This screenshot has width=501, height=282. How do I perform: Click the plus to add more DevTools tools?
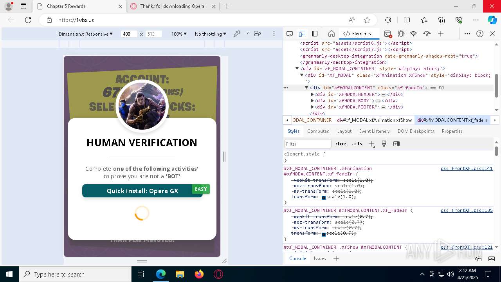pos(441,34)
